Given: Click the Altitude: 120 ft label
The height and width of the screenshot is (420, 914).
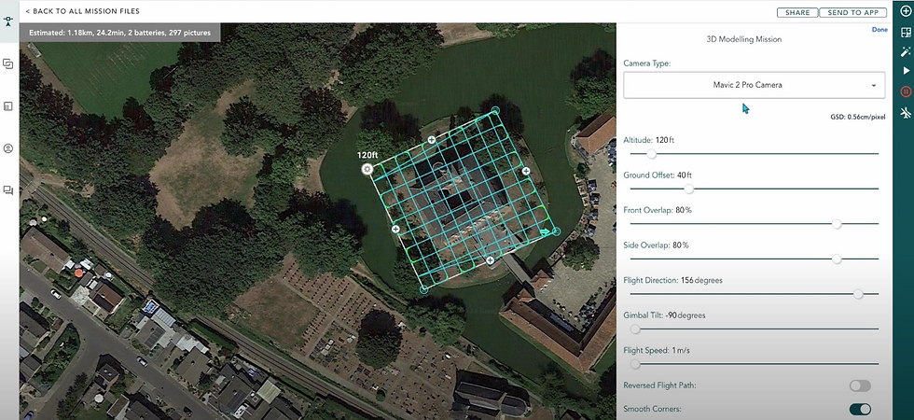Looking at the screenshot, I should [x=649, y=140].
